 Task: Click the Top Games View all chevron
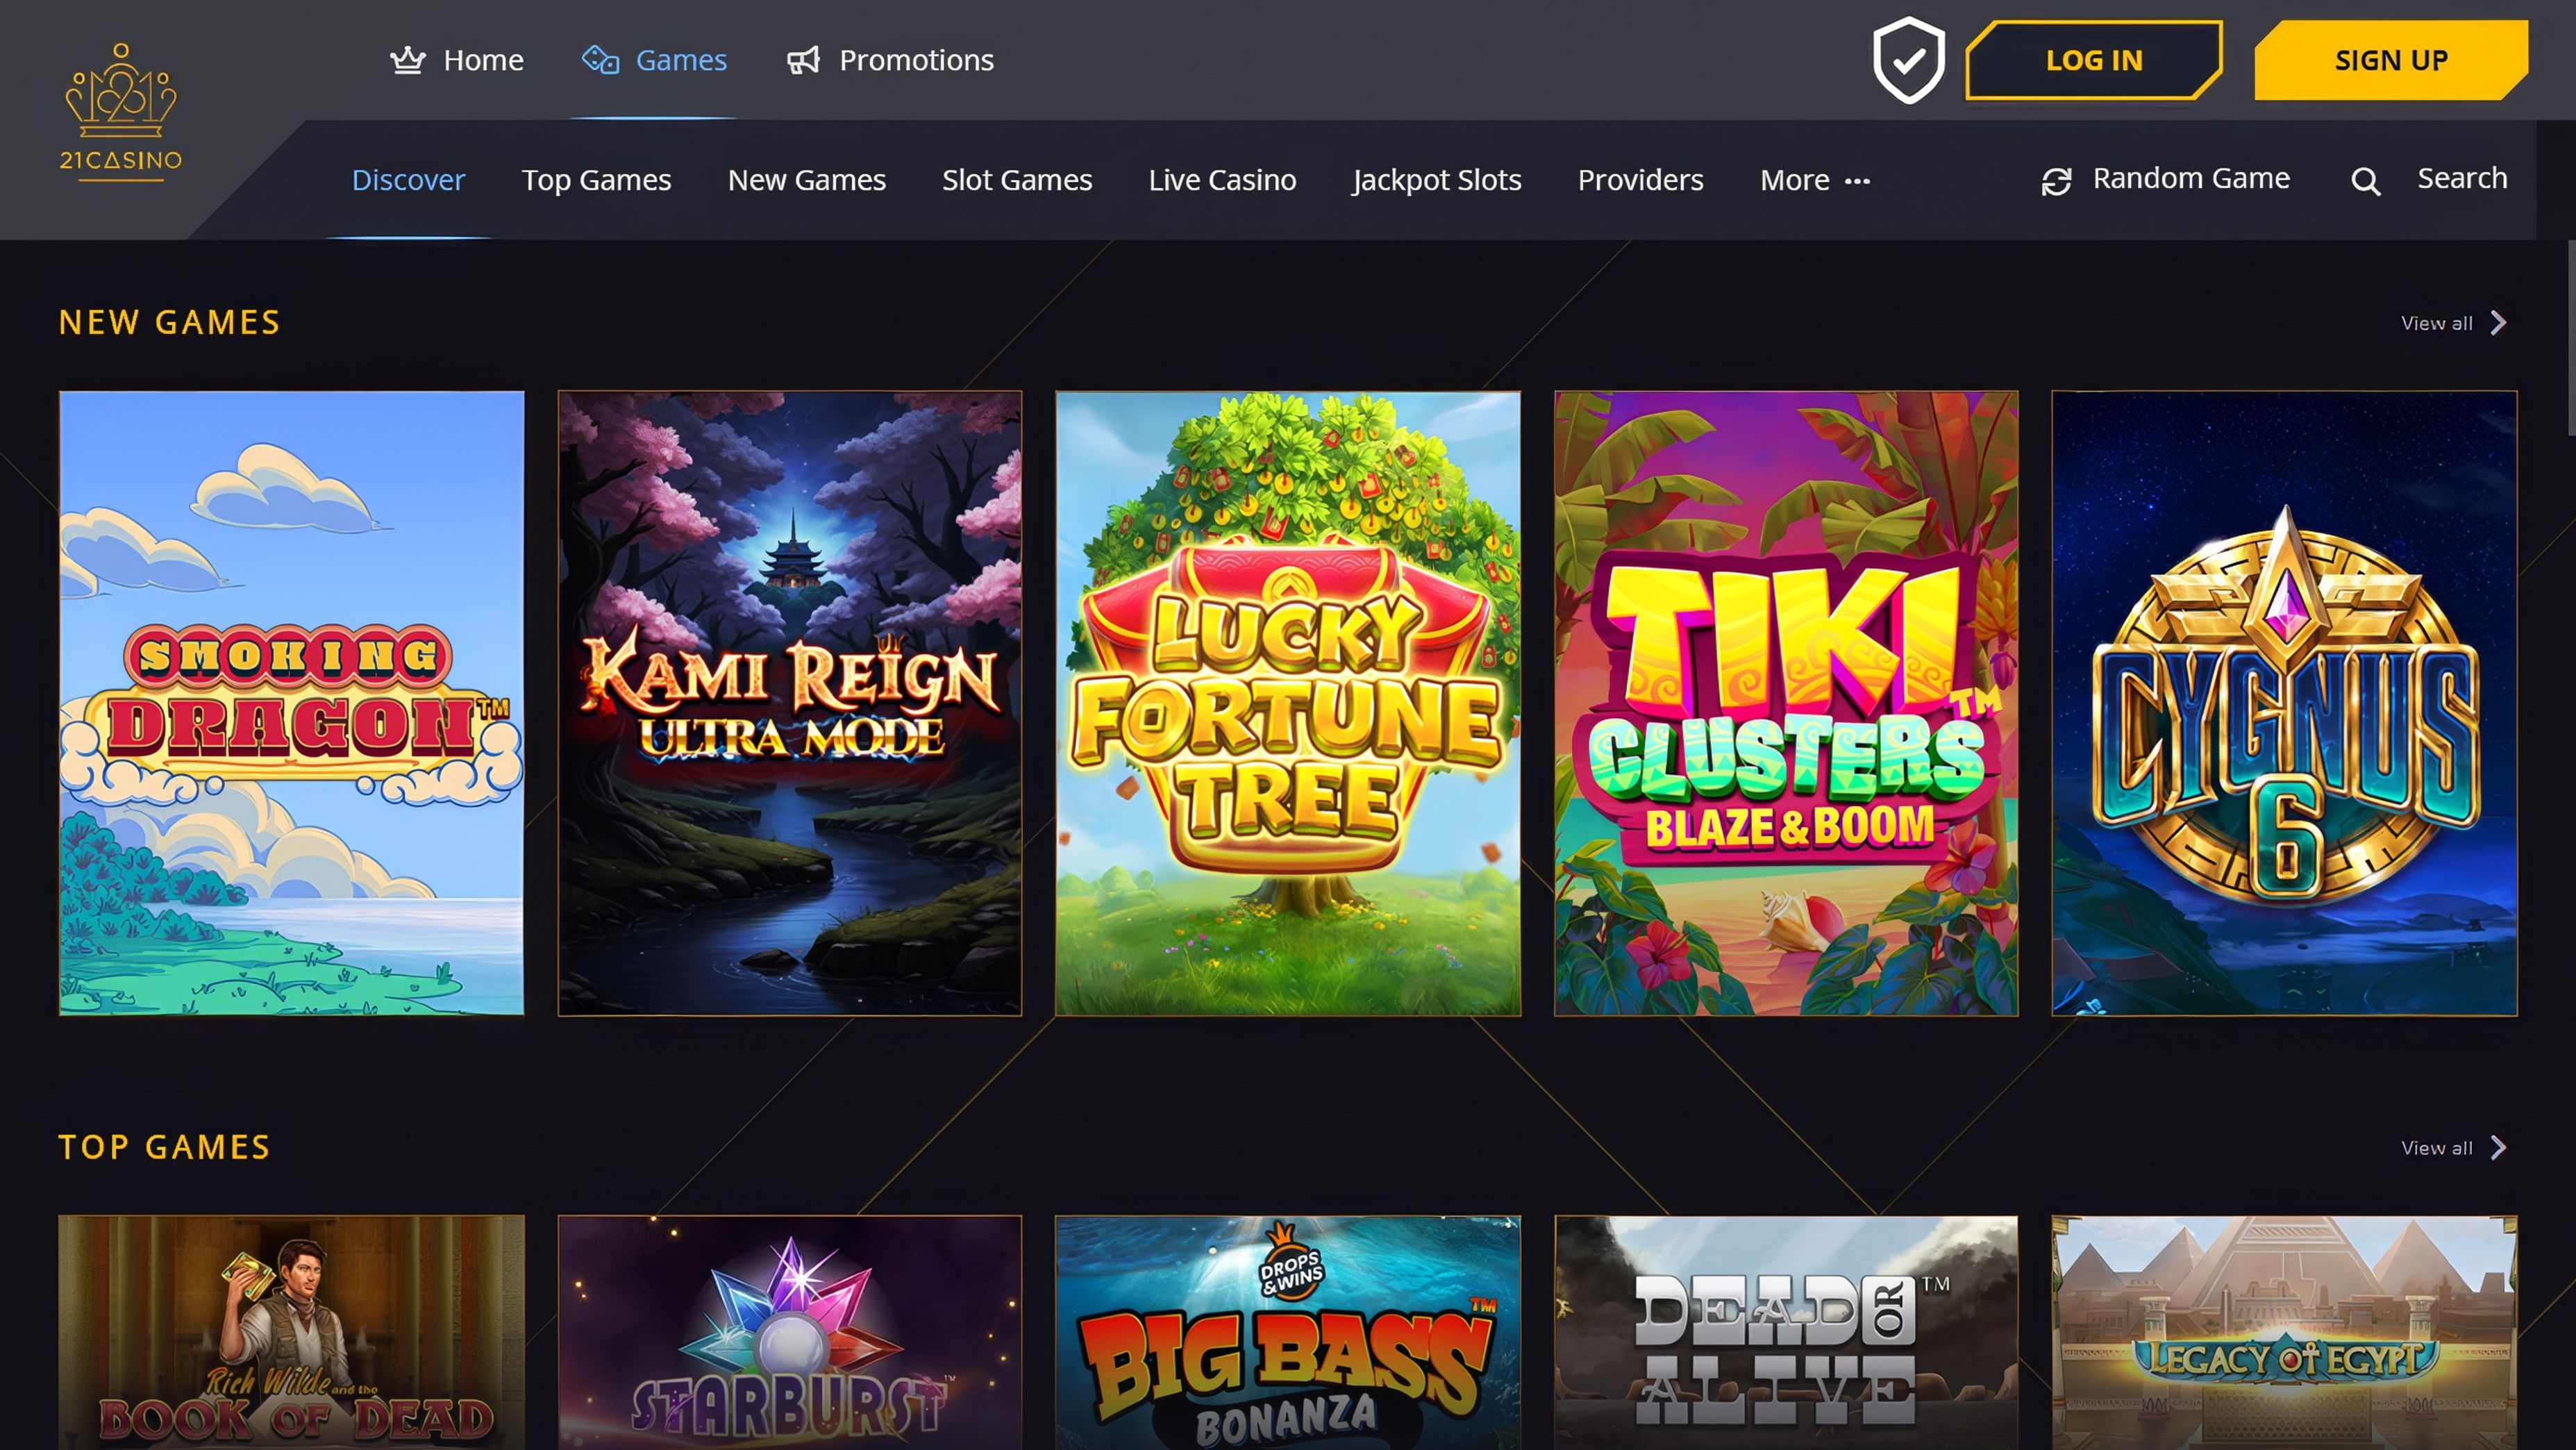coord(2498,1147)
